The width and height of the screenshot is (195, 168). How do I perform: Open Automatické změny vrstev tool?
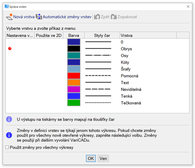39,16
